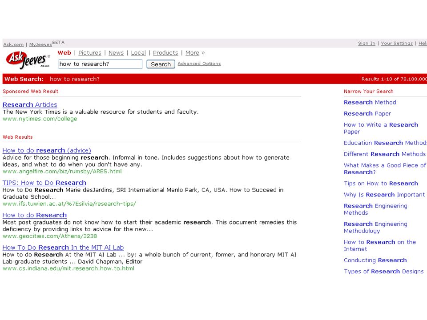This screenshot has width=427, height=320.
Task: Click the search query input field
Action: (100, 64)
